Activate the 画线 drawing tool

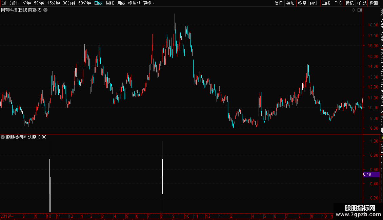coord(326,3)
